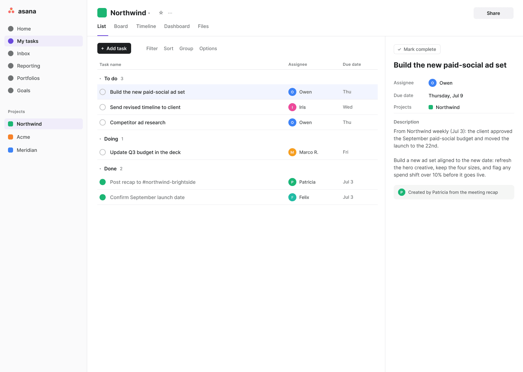The image size is (523, 372).
Task: Mark 'Competitor ad research' task circle complete
Action: [x=103, y=122]
